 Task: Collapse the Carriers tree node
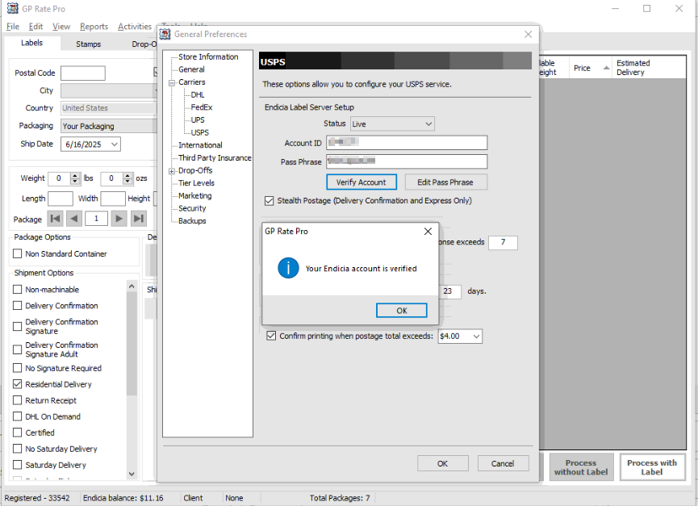click(x=172, y=83)
